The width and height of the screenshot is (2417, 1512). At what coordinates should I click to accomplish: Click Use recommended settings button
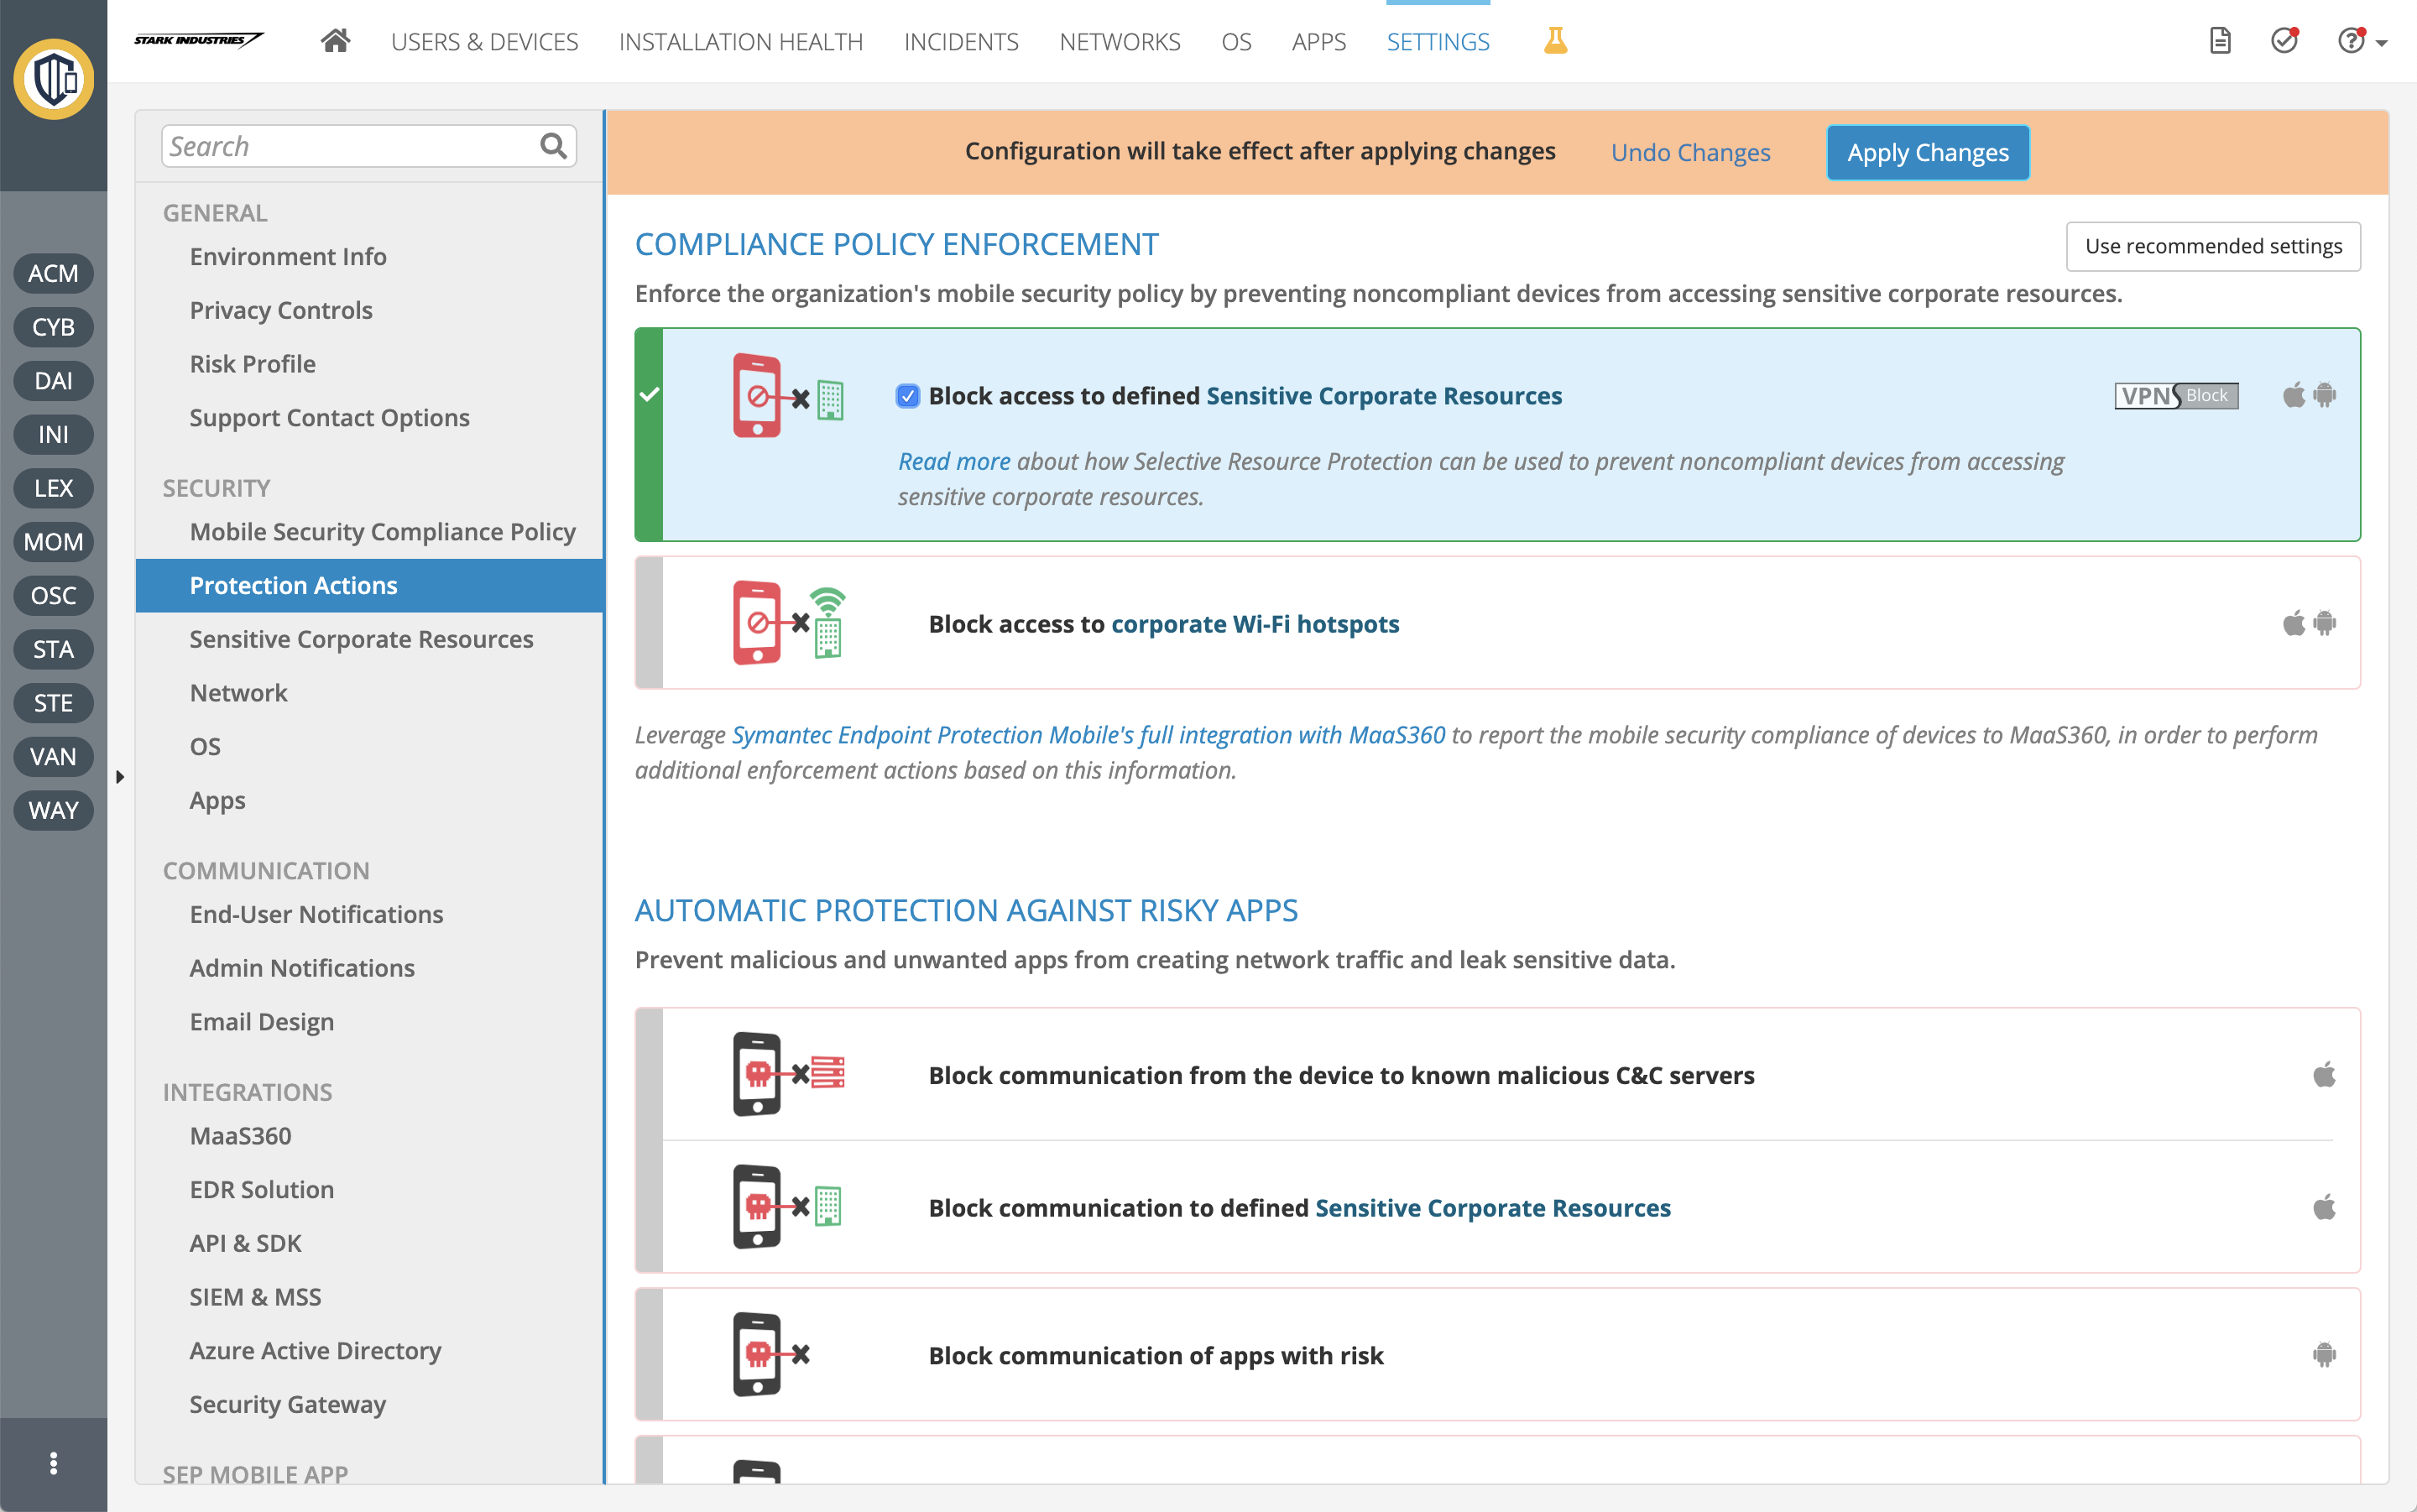click(2212, 246)
